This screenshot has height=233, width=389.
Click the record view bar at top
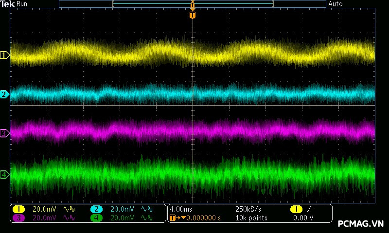coord(193,4)
